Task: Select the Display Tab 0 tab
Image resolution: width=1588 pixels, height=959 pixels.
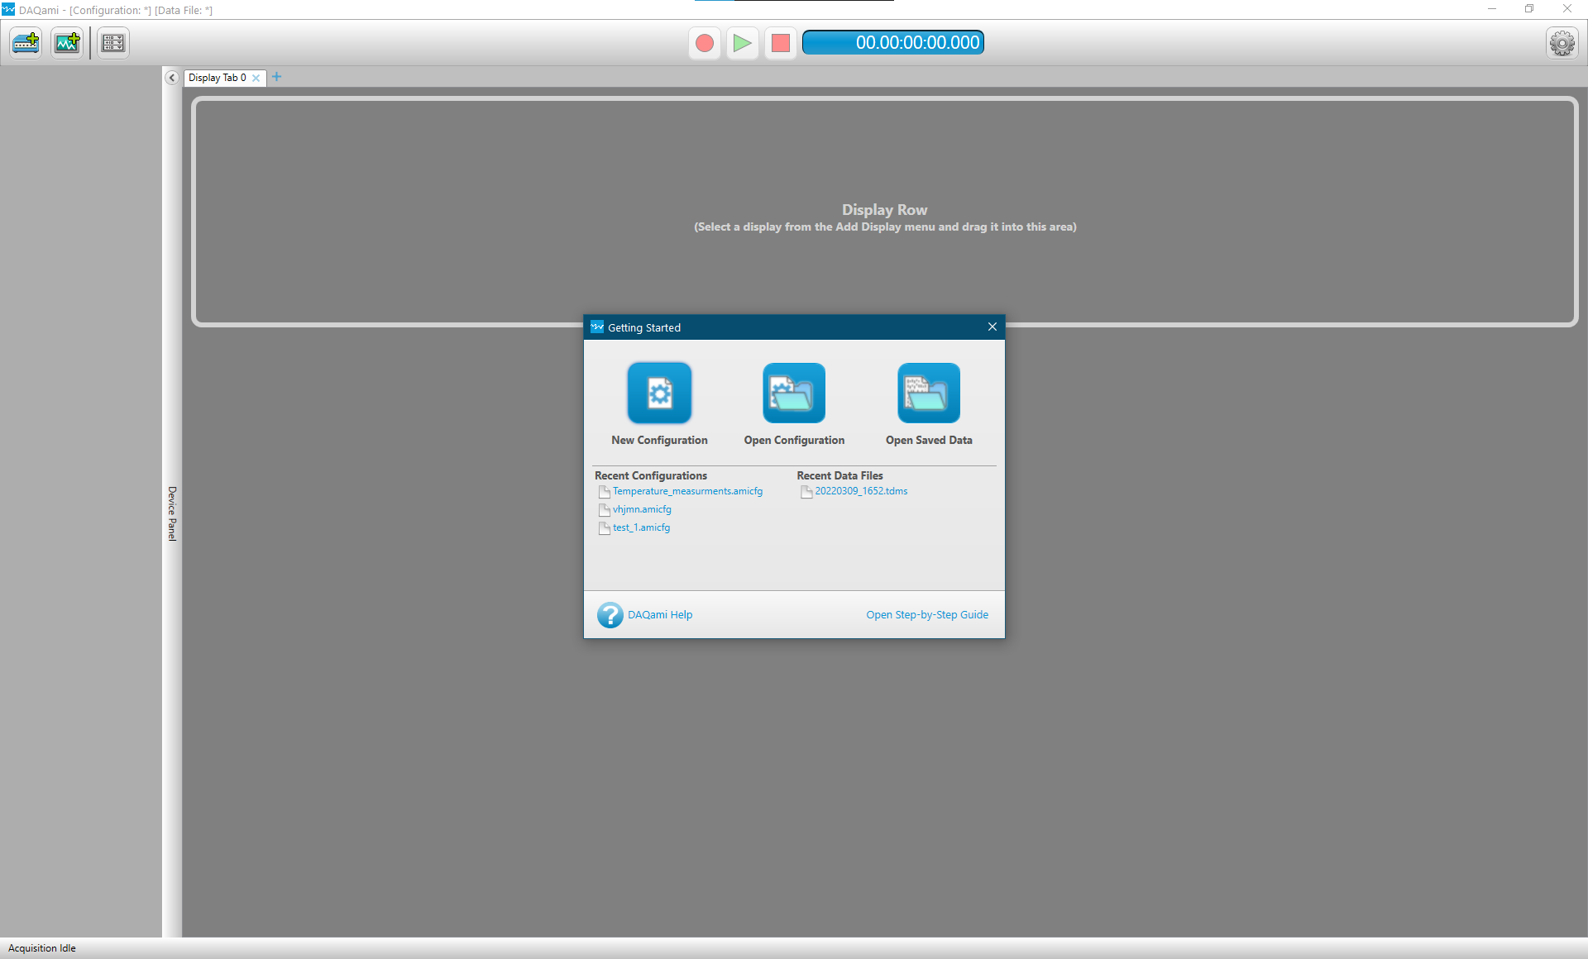Action: point(218,78)
